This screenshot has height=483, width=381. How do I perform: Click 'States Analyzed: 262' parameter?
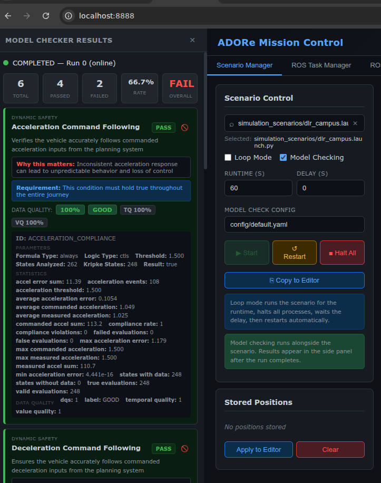(x=46, y=264)
